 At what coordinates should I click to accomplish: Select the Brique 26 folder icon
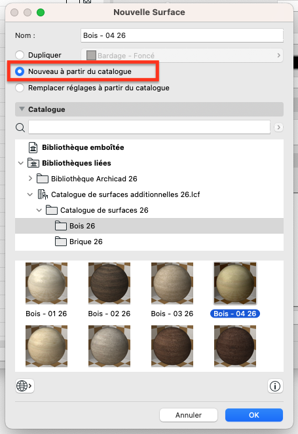[61, 242]
